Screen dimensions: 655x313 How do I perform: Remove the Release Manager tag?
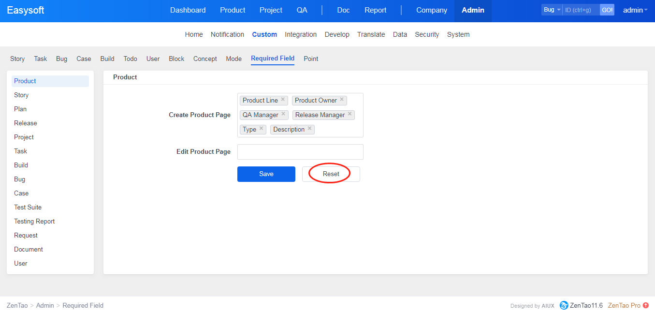coord(349,114)
